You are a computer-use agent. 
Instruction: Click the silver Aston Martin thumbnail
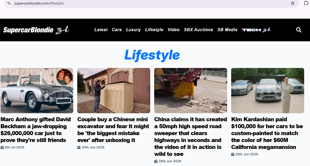tap(37, 91)
